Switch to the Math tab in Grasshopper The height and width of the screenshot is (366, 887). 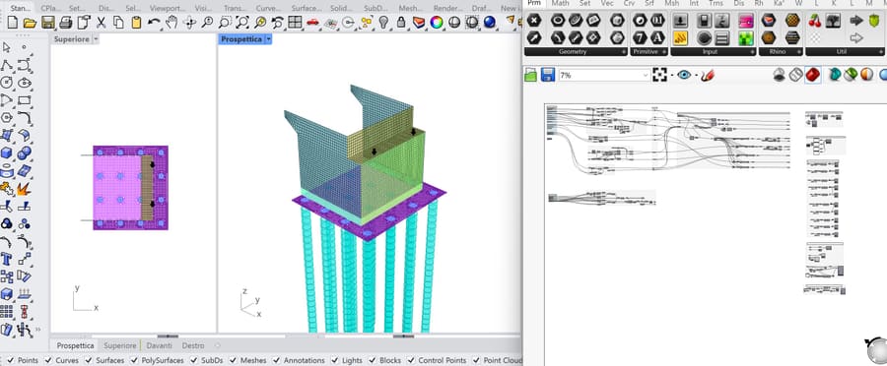[560, 3]
